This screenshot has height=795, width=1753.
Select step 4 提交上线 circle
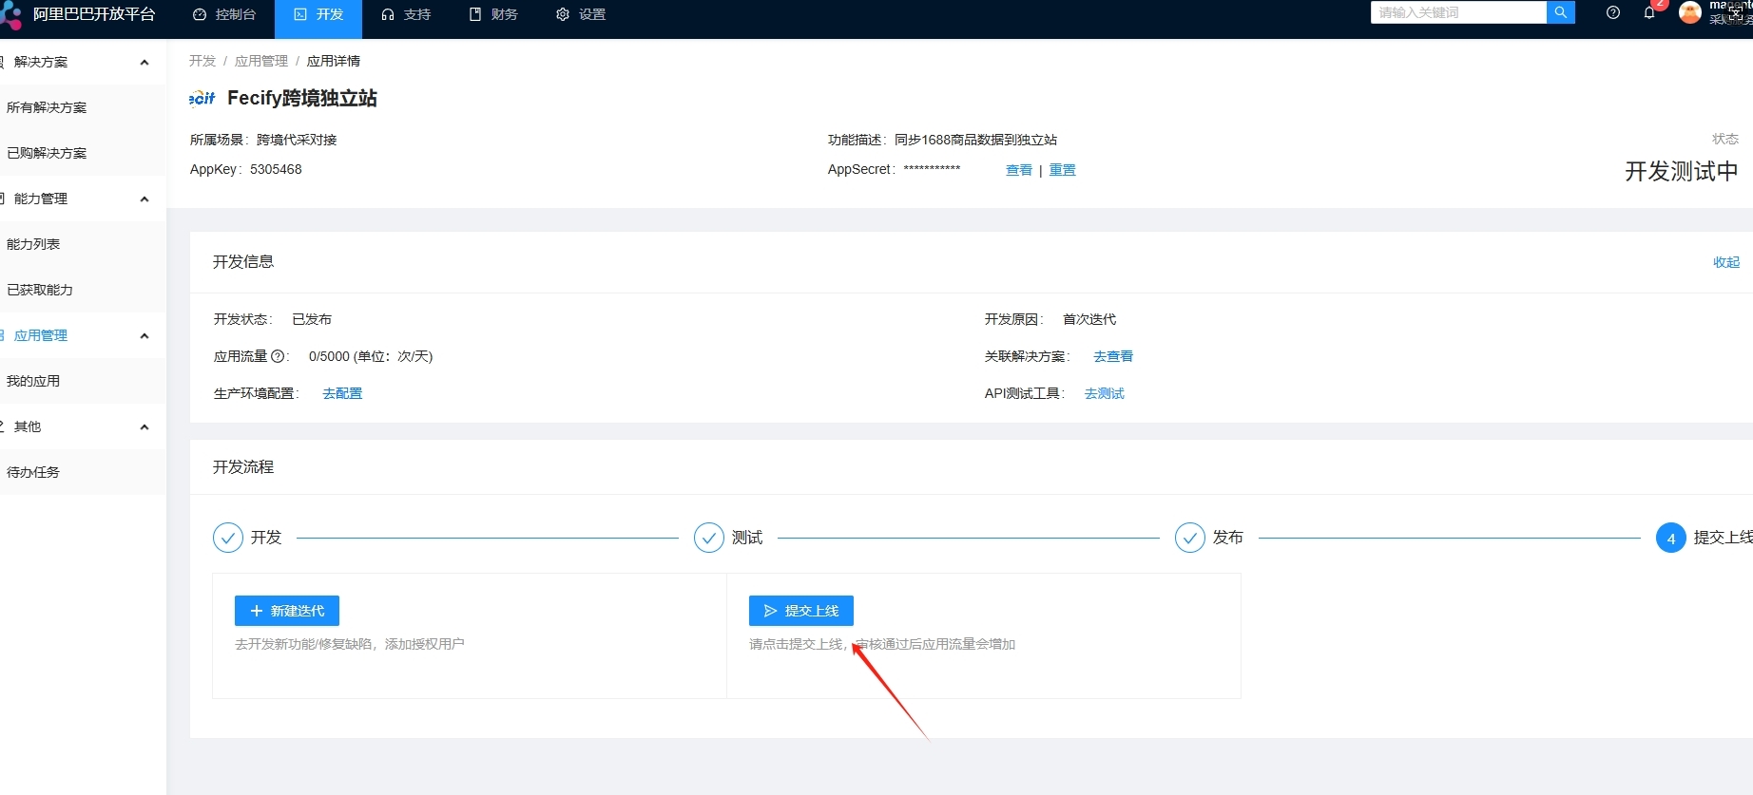click(x=1670, y=539)
